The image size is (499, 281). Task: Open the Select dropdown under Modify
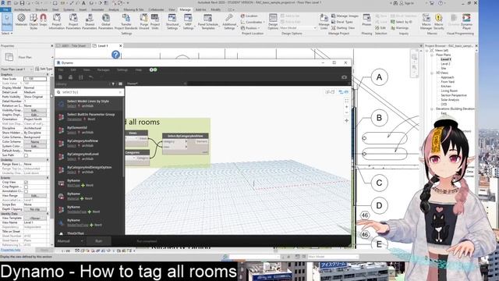point(7,33)
